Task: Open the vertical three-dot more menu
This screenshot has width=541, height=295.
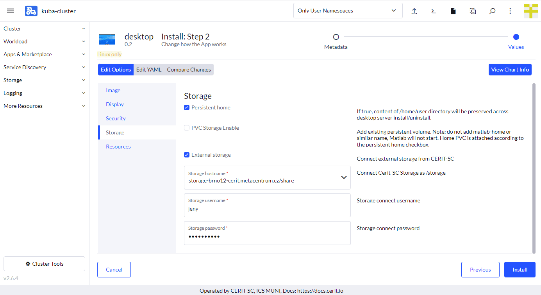Action: (510, 11)
